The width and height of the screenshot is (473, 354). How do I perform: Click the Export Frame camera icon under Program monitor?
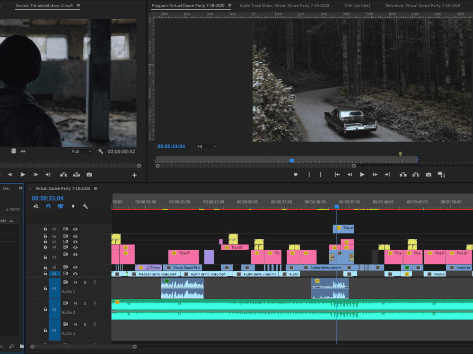(429, 174)
